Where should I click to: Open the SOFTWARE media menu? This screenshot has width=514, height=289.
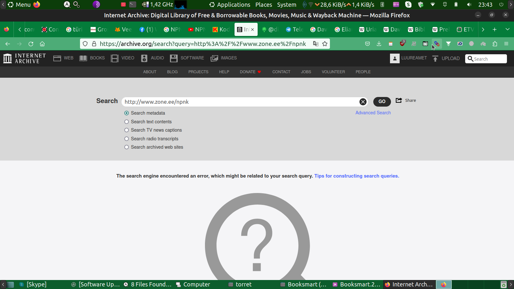click(187, 58)
